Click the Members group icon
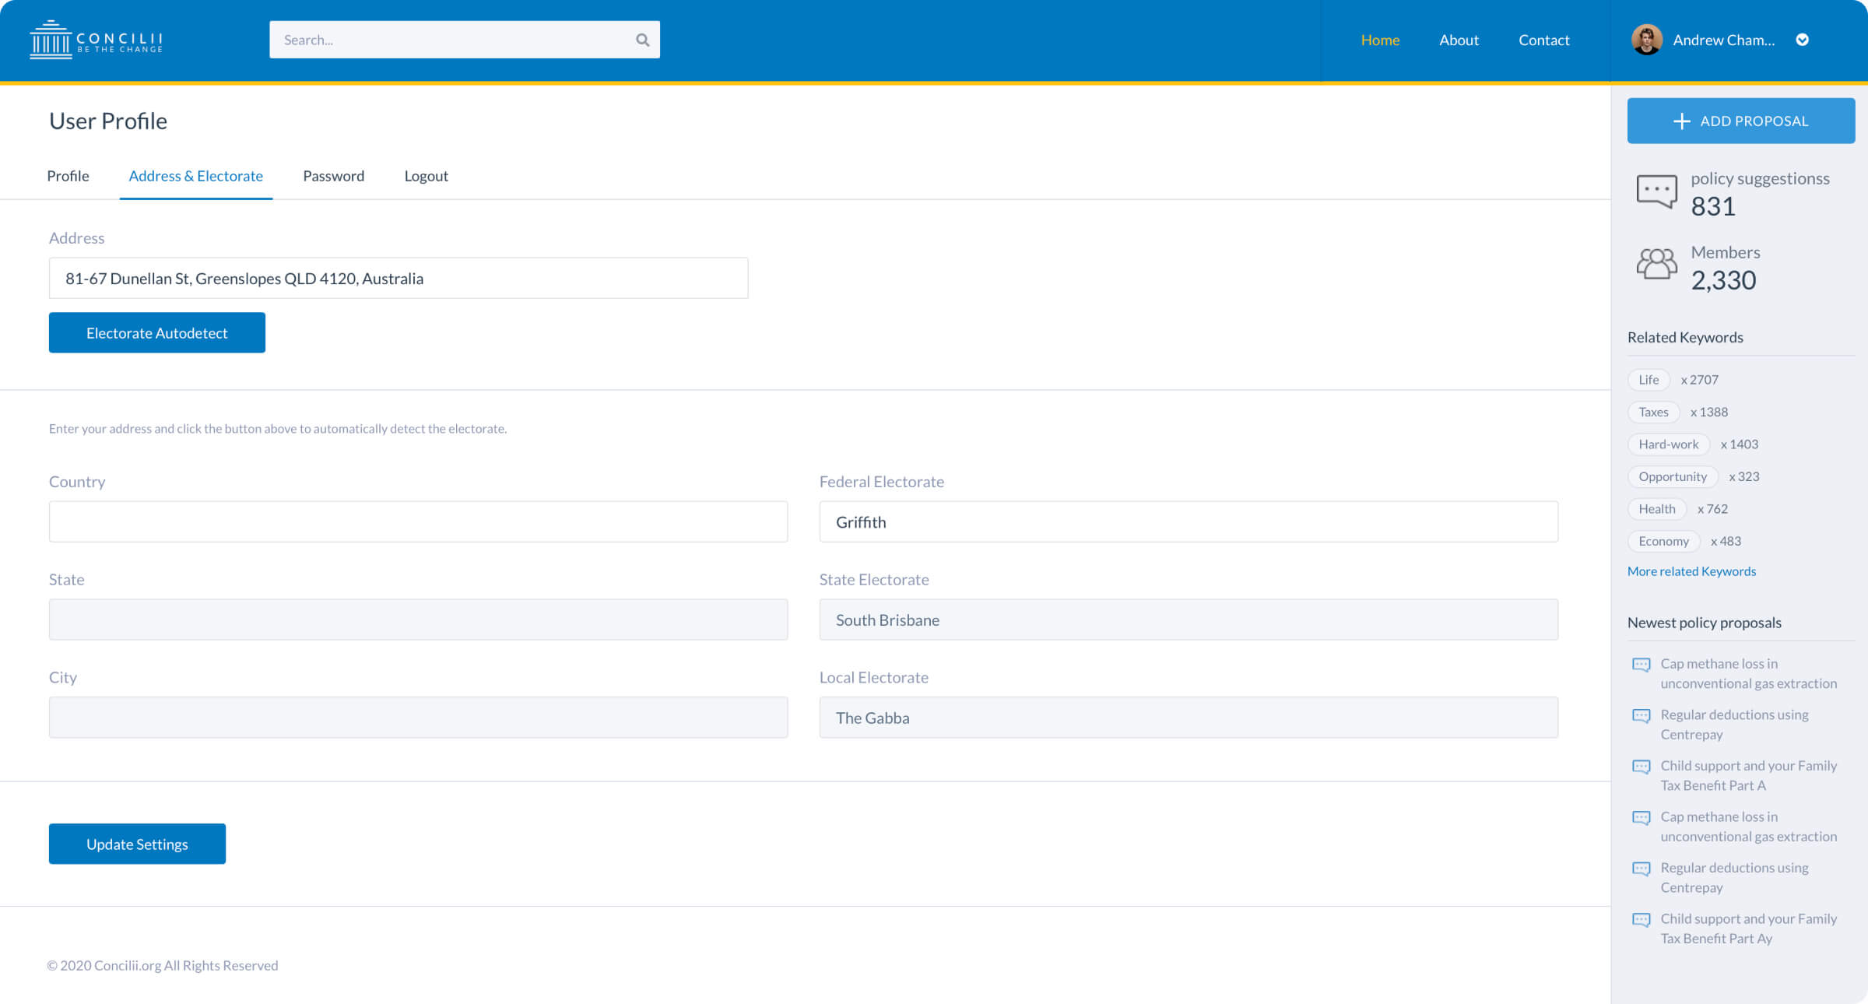Screen dimensions: 1868x1004 1656,264
